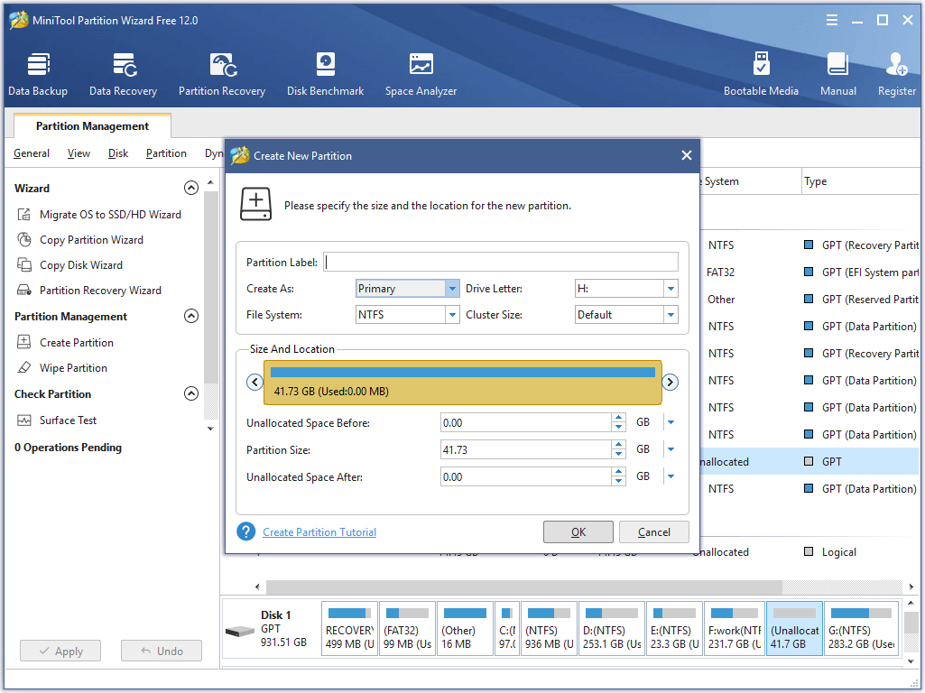Click the Apply button
The height and width of the screenshot is (693, 925).
(x=60, y=651)
